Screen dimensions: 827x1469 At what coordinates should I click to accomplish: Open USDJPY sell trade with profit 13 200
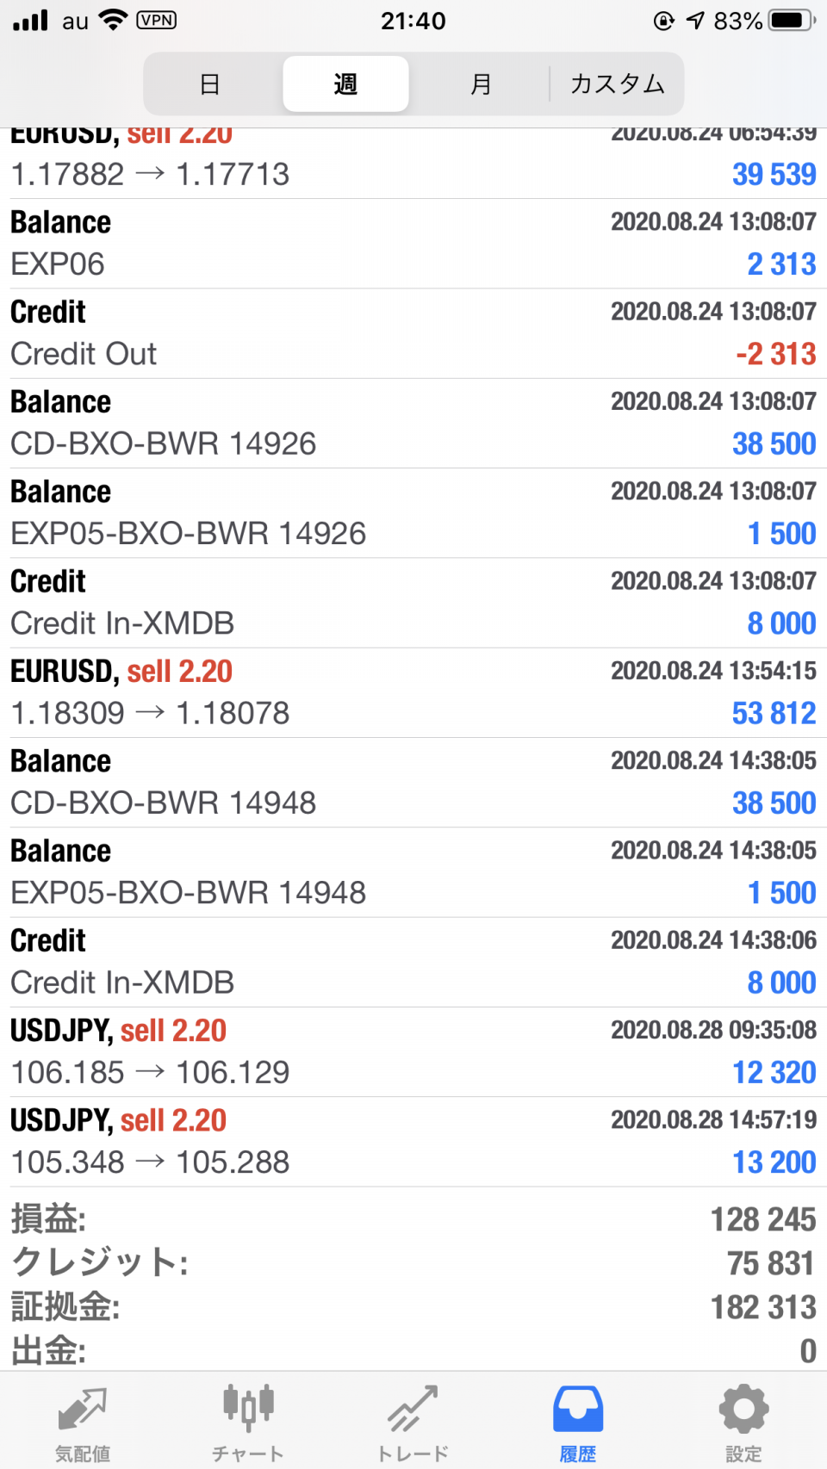click(x=413, y=1141)
